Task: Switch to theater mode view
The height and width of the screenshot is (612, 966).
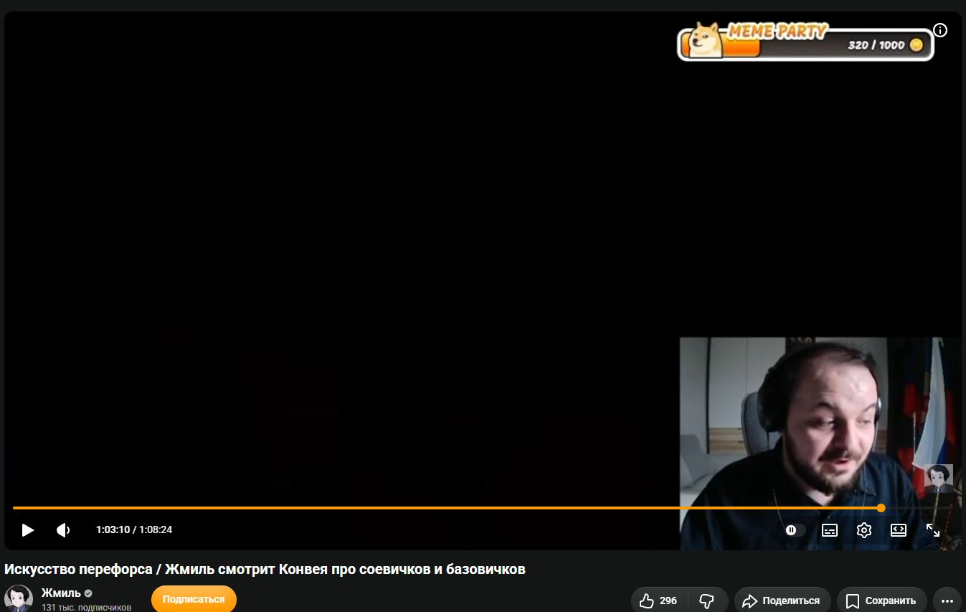Action: point(899,530)
